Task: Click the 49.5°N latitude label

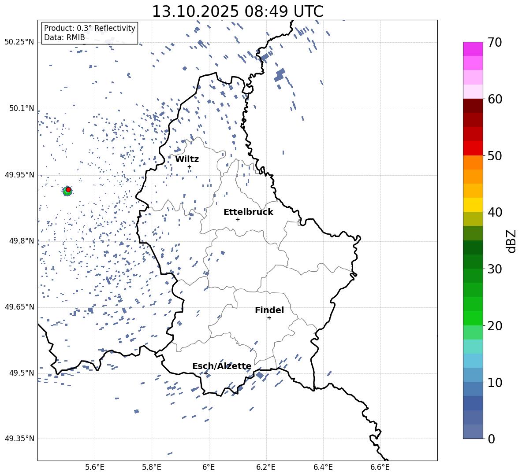Action: pyautogui.click(x=22, y=373)
